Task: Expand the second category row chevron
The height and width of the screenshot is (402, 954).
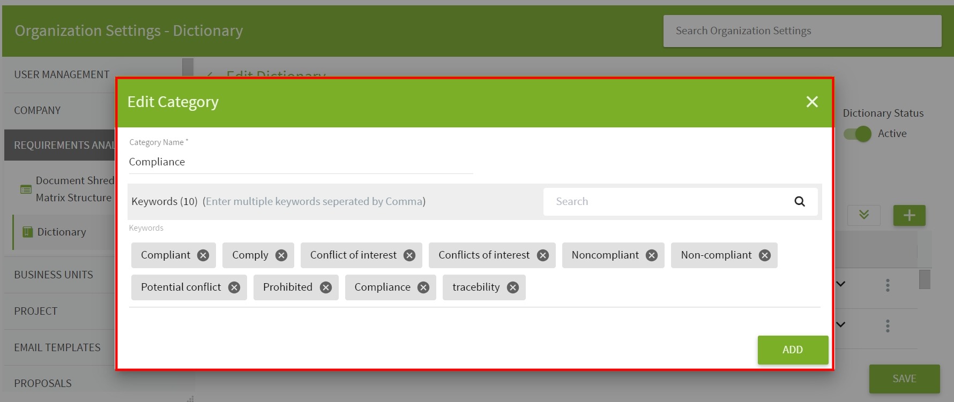Action: (x=840, y=324)
